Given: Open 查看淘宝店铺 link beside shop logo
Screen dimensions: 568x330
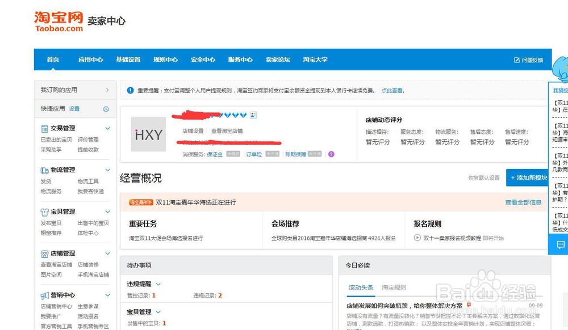Looking at the screenshot, I should (x=227, y=131).
